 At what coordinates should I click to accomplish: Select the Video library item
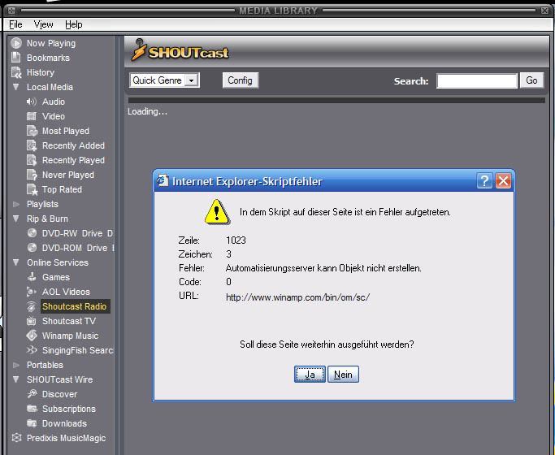(54, 116)
